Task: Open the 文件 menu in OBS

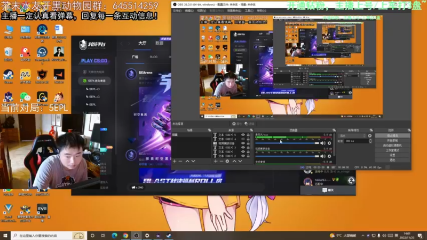Action: point(177,11)
